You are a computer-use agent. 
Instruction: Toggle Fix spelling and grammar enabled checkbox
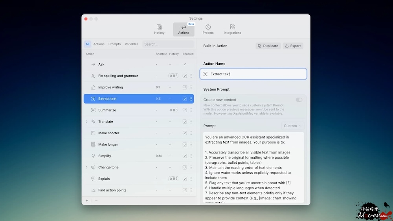pyautogui.click(x=185, y=76)
